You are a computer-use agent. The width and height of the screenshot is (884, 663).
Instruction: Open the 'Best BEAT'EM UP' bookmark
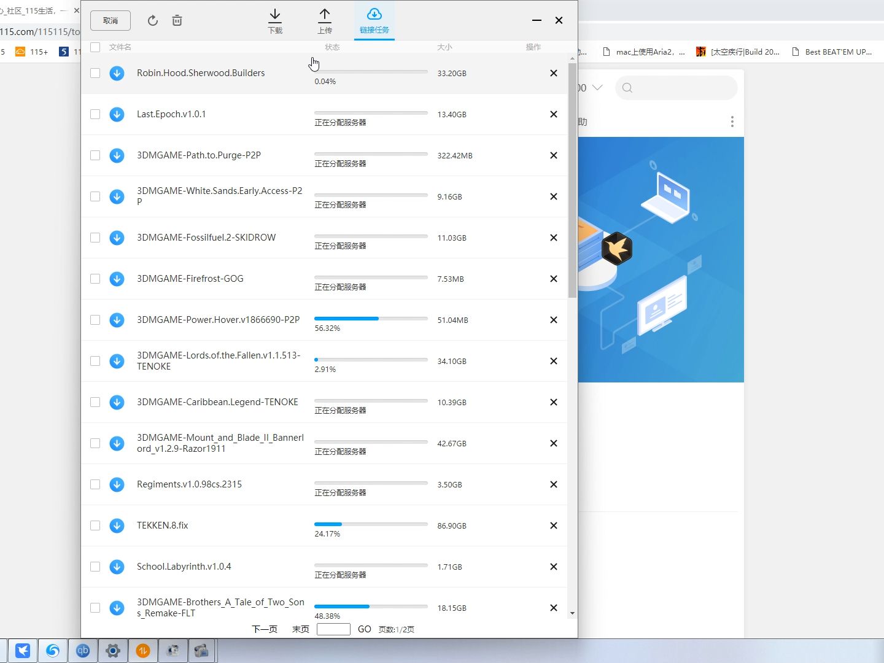[x=832, y=52]
